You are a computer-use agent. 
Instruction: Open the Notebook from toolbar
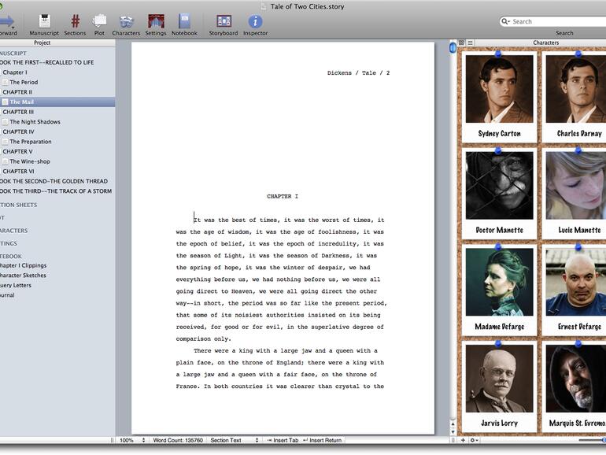click(184, 22)
